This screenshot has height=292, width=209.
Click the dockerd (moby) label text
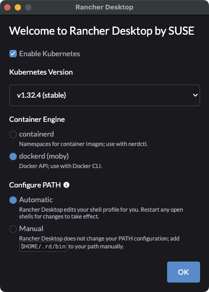(x=44, y=156)
